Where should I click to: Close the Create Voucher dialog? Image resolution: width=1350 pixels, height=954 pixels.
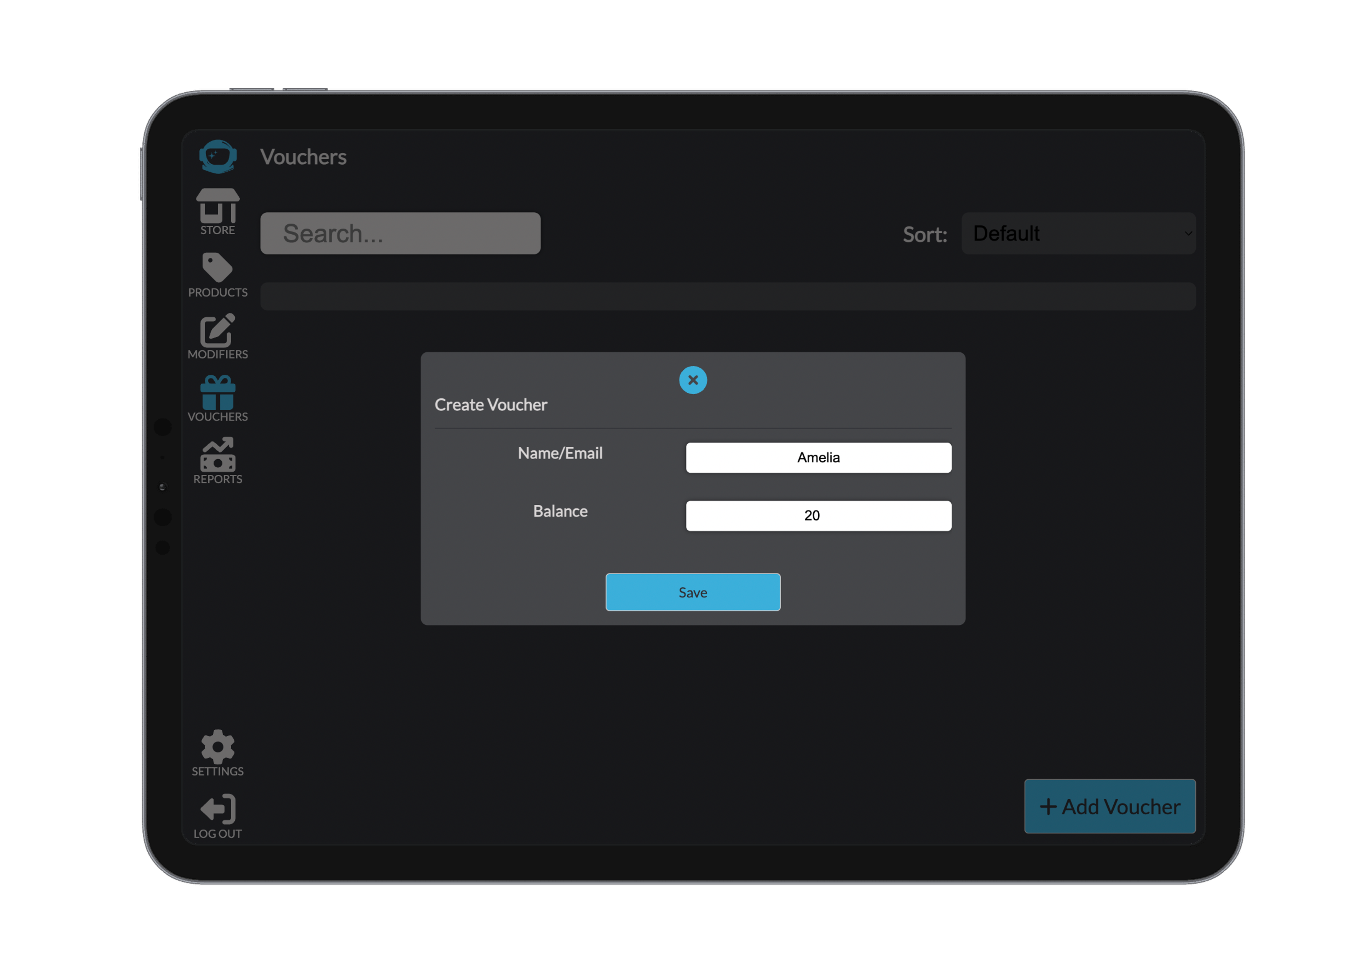pos(693,380)
